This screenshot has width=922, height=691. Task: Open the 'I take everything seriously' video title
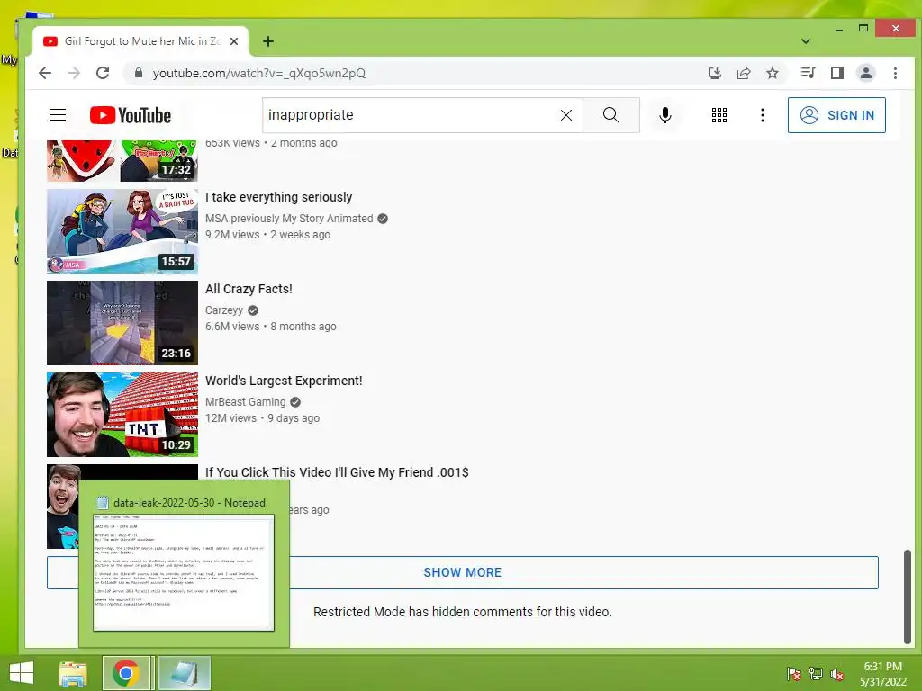(279, 197)
